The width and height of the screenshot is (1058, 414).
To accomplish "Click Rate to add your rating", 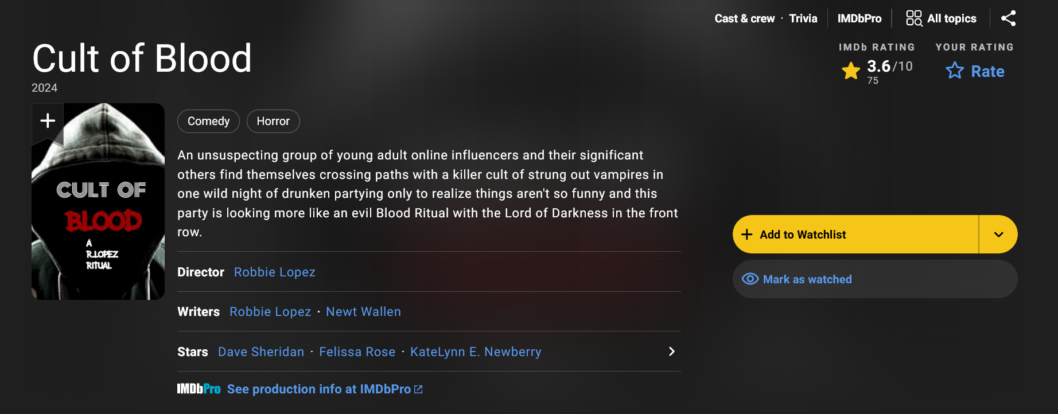I will click(987, 71).
